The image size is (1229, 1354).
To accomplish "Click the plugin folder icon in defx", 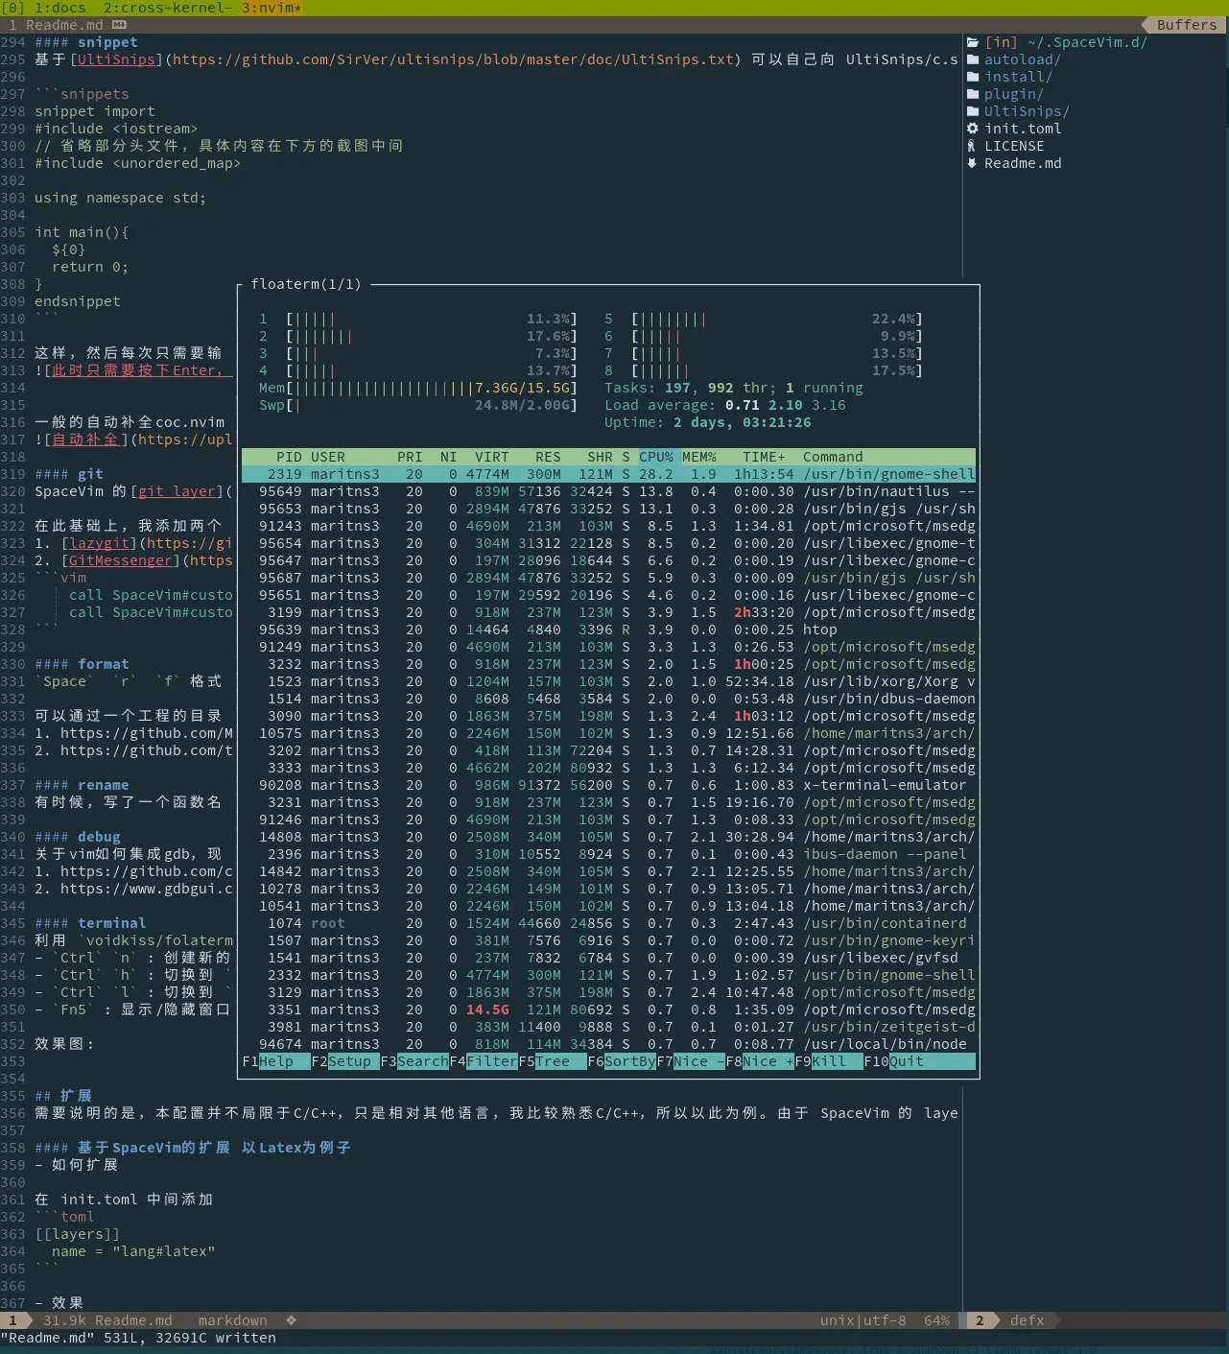I will click(x=972, y=94).
